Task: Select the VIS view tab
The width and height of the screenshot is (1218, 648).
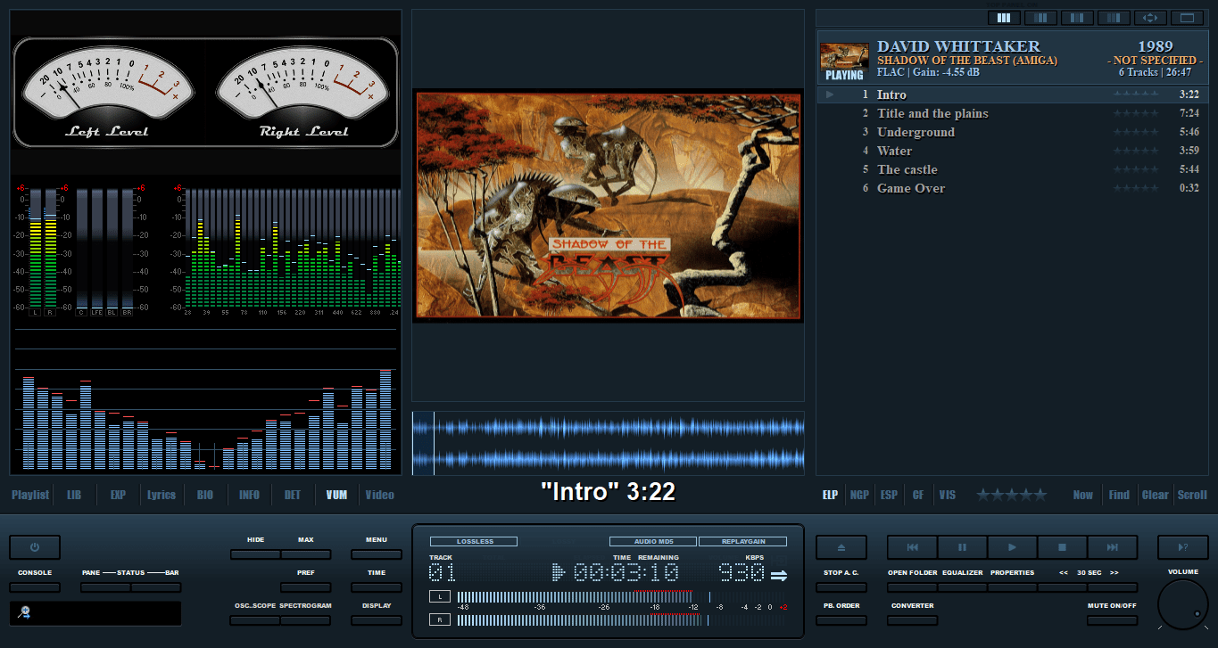Action: point(948,495)
